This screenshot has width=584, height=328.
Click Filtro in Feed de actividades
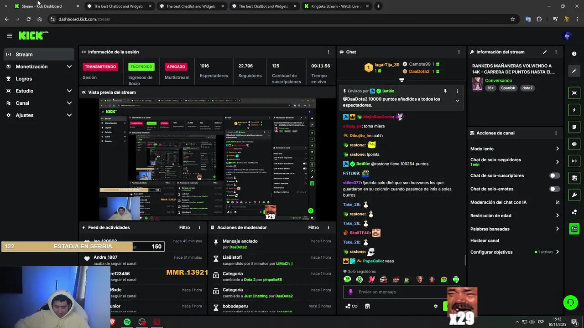tap(184, 227)
